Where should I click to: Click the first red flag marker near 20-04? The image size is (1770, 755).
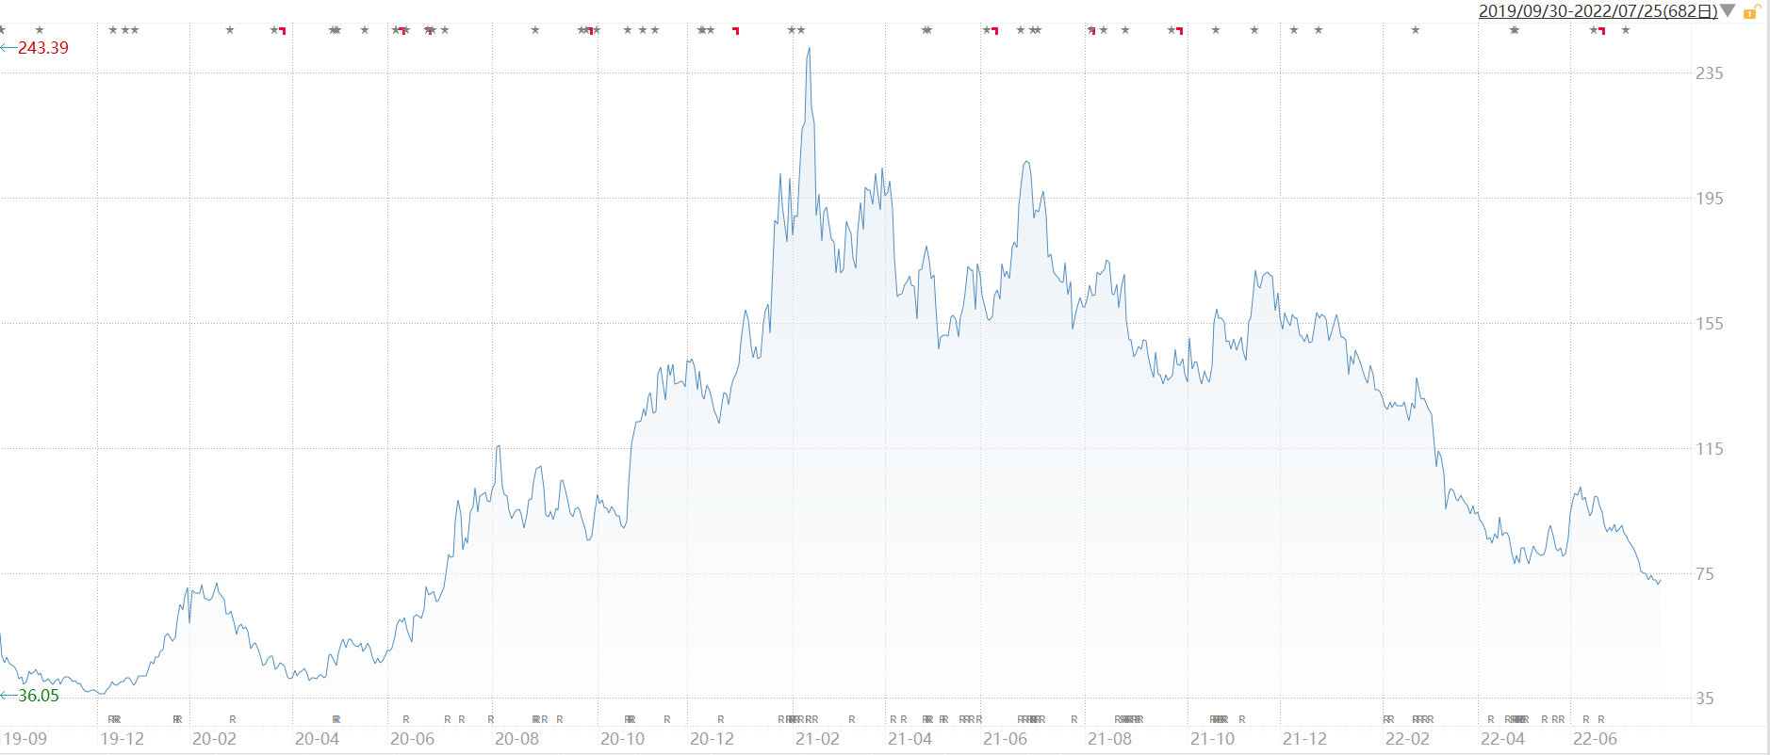(282, 31)
